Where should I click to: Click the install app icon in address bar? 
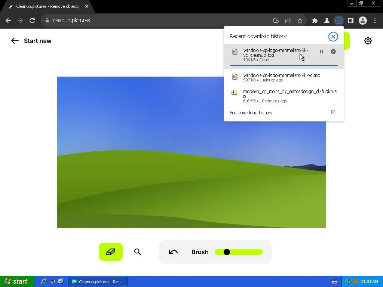click(276, 21)
